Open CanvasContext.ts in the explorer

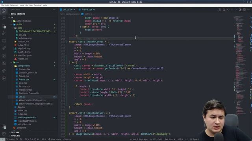pos(32,72)
